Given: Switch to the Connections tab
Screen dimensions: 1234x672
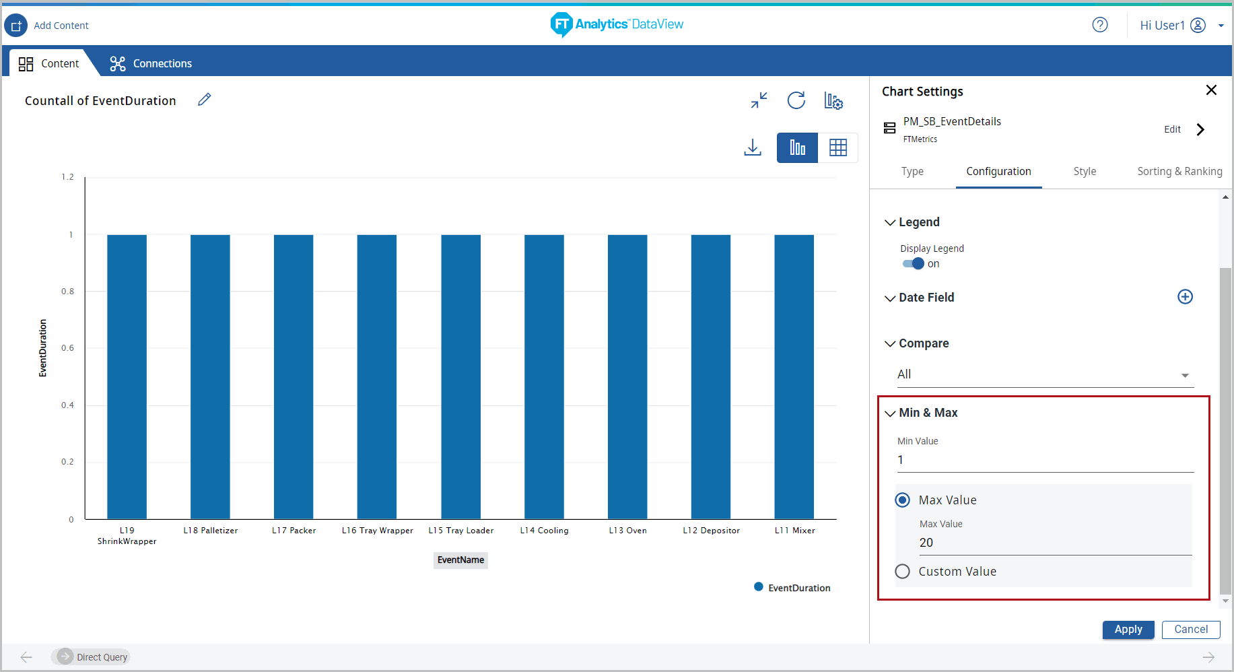Looking at the screenshot, I should (x=151, y=63).
